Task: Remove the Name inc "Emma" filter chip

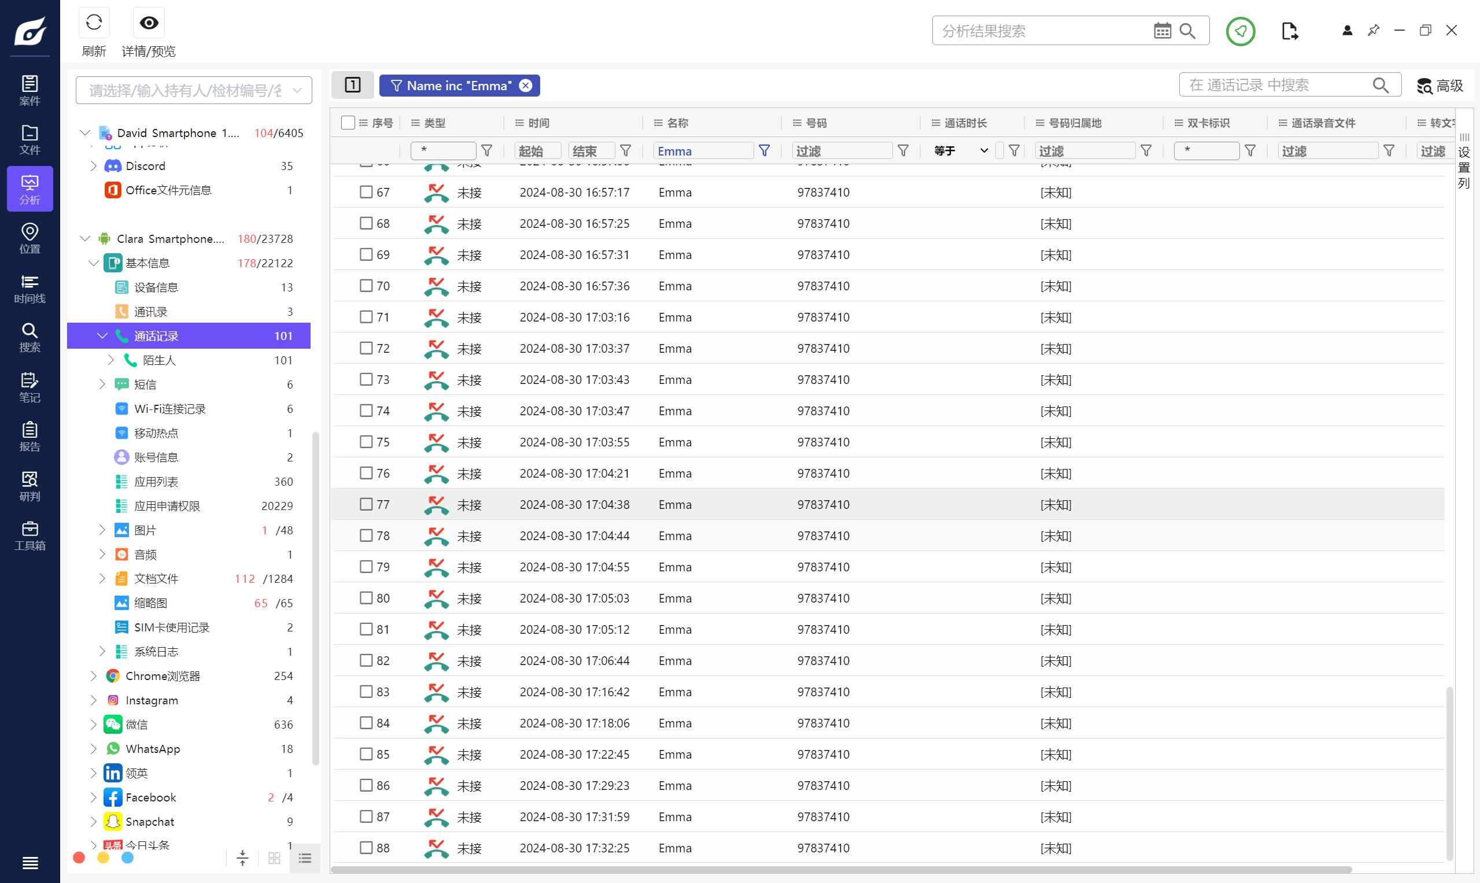Action: (x=526, y=86)
